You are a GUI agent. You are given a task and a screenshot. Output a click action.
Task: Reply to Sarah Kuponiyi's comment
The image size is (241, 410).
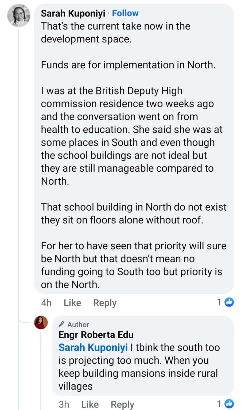[105, 303]
